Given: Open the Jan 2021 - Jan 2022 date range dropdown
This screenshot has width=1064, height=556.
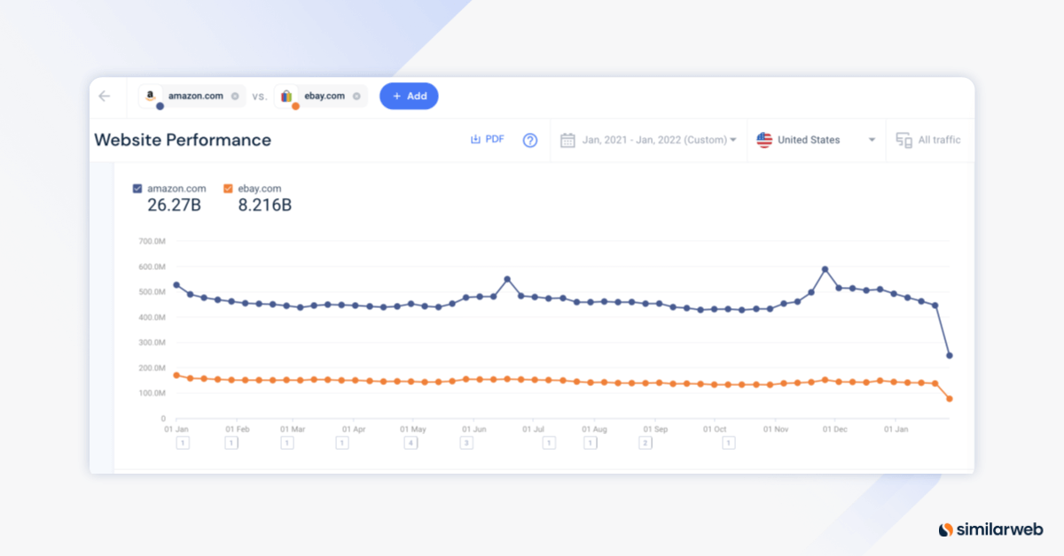Looking at the screenshot, I should click(659, 140).
